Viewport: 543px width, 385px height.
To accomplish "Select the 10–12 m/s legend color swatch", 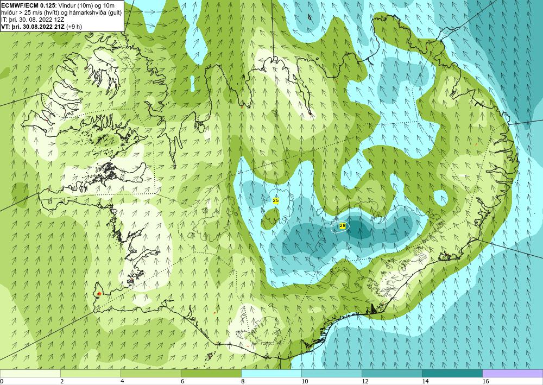I will coord(331,373).
